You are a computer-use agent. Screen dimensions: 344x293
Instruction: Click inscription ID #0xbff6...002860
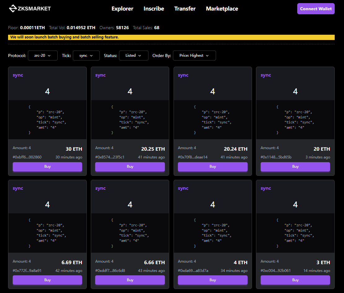pyautogui.click(x=27, y=157)
